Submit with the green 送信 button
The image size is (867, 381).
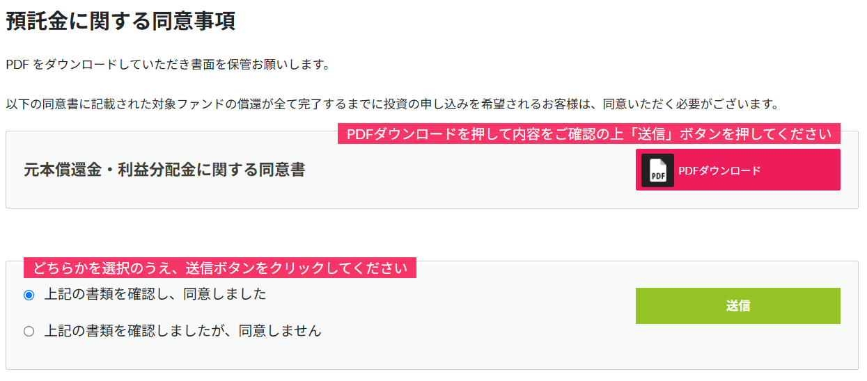737,306
